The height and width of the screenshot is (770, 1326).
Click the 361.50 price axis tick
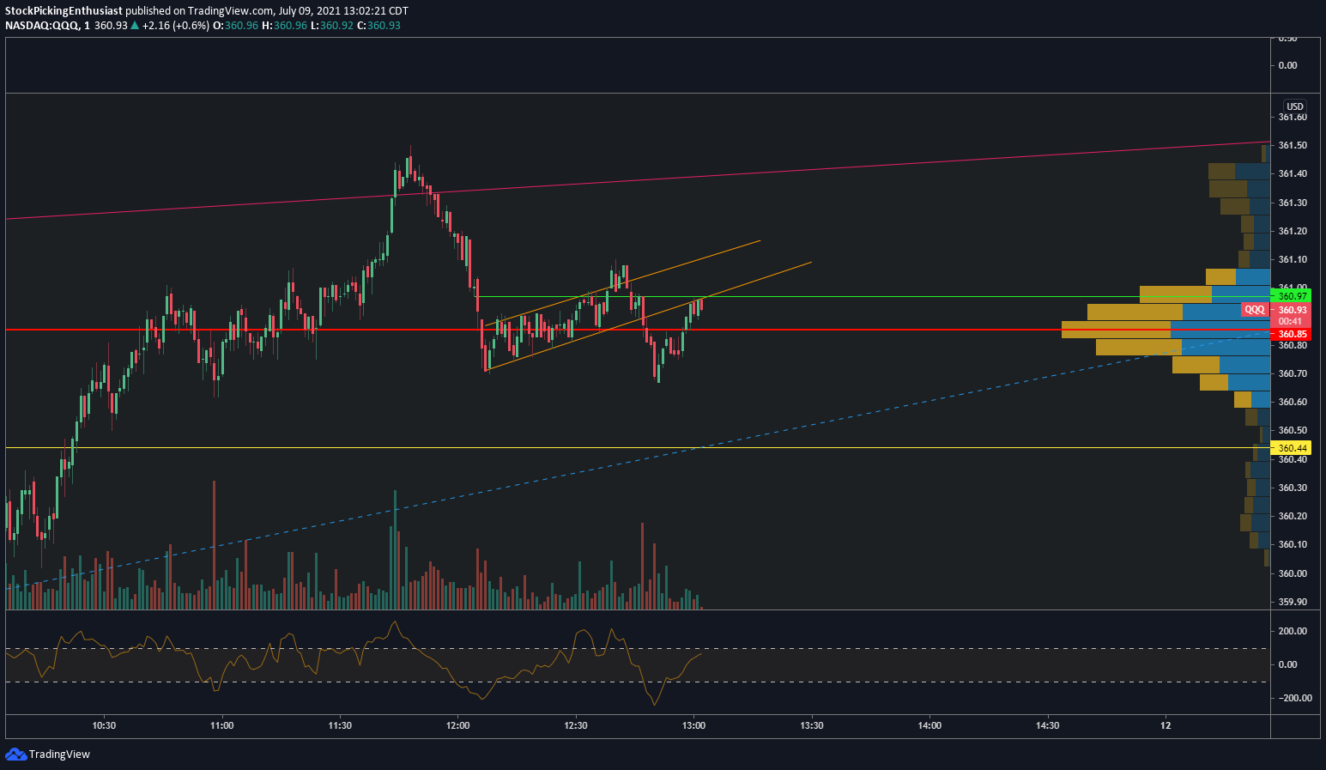point(1293,145)
